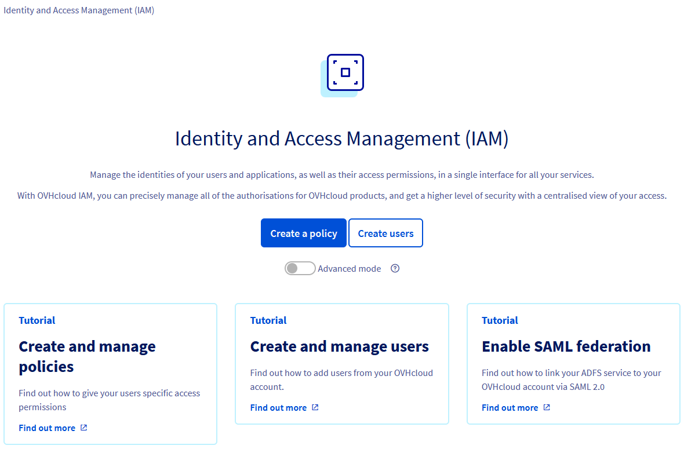684x449 pixels.
Task: Click the external-link icon in the SAML federation card
Action: click(547, 407)
